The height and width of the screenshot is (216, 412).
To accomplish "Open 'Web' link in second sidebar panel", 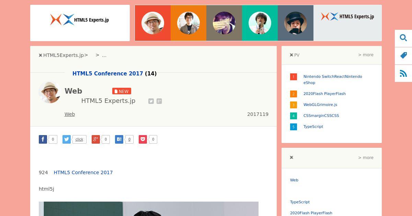I will [x=294, y=180].
